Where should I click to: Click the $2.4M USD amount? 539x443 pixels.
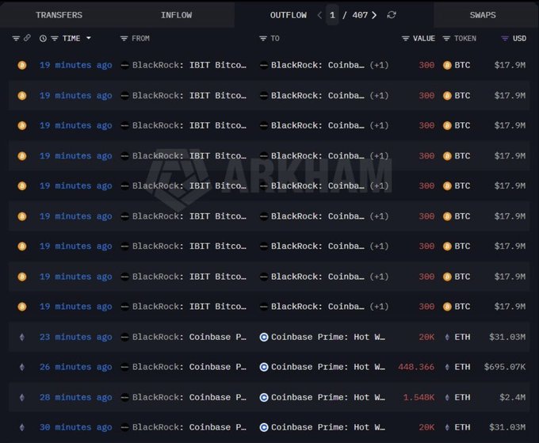[513, 397]
